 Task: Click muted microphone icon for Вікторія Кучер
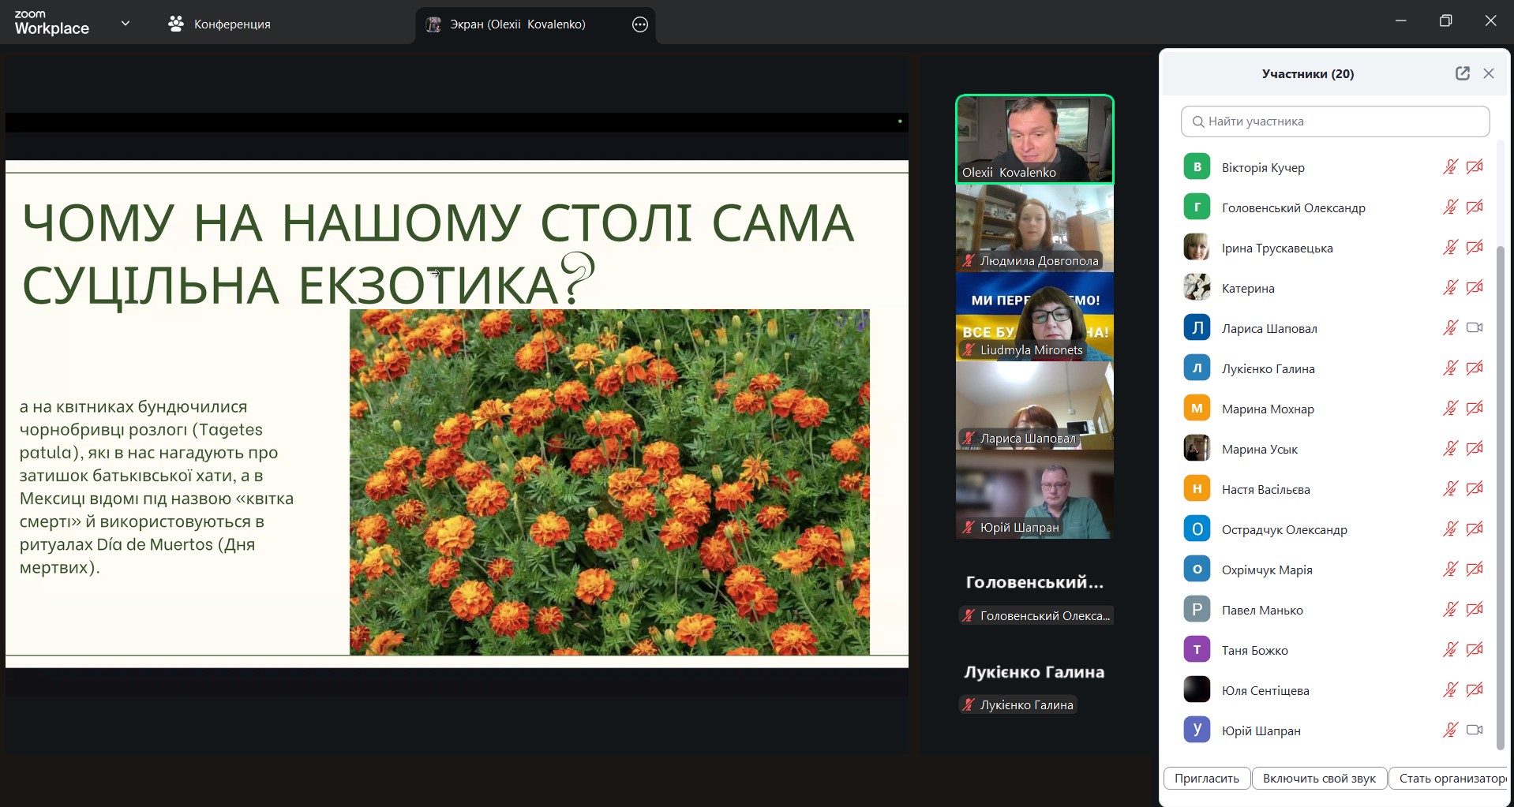coord(1449,167)
